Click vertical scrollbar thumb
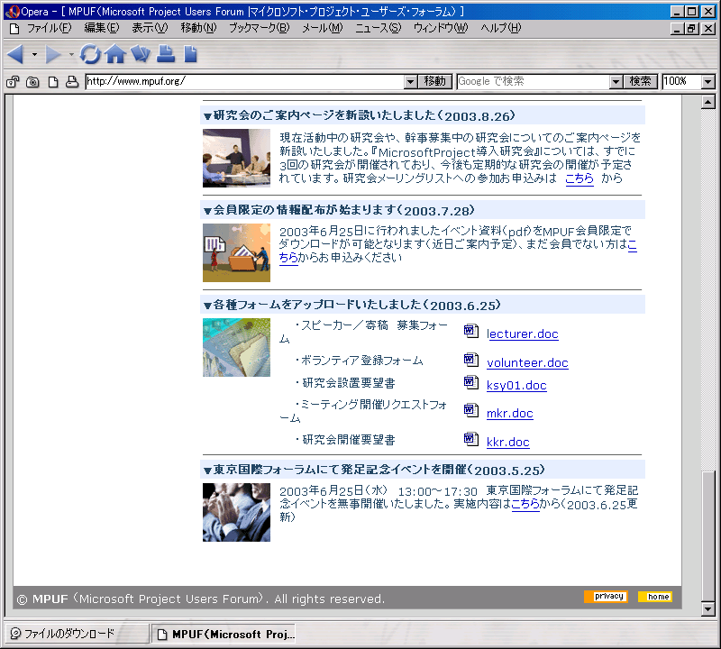721x649 pixels. [708, 536]
